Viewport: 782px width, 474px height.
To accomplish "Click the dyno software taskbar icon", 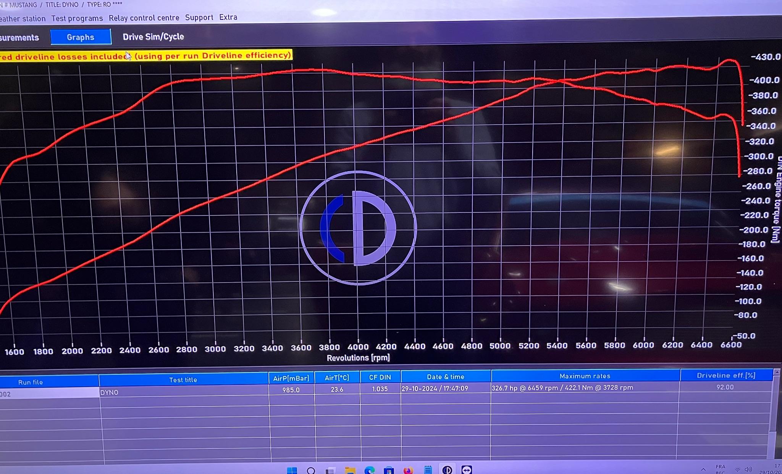I will click(x=447, y=470).
